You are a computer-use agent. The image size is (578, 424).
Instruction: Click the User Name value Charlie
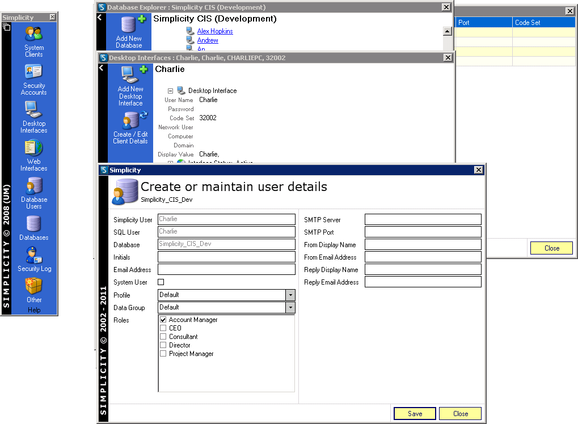pyautogui.click(x=208, y=100)
